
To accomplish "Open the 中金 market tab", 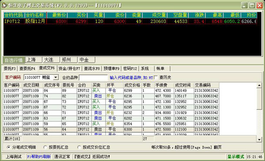I will click(86, 60).
